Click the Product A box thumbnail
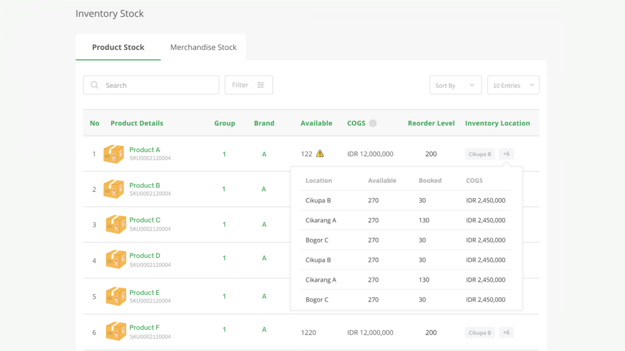Image resolution: width=625 pixels, height=351 pixels. click(x=114, y=154)
